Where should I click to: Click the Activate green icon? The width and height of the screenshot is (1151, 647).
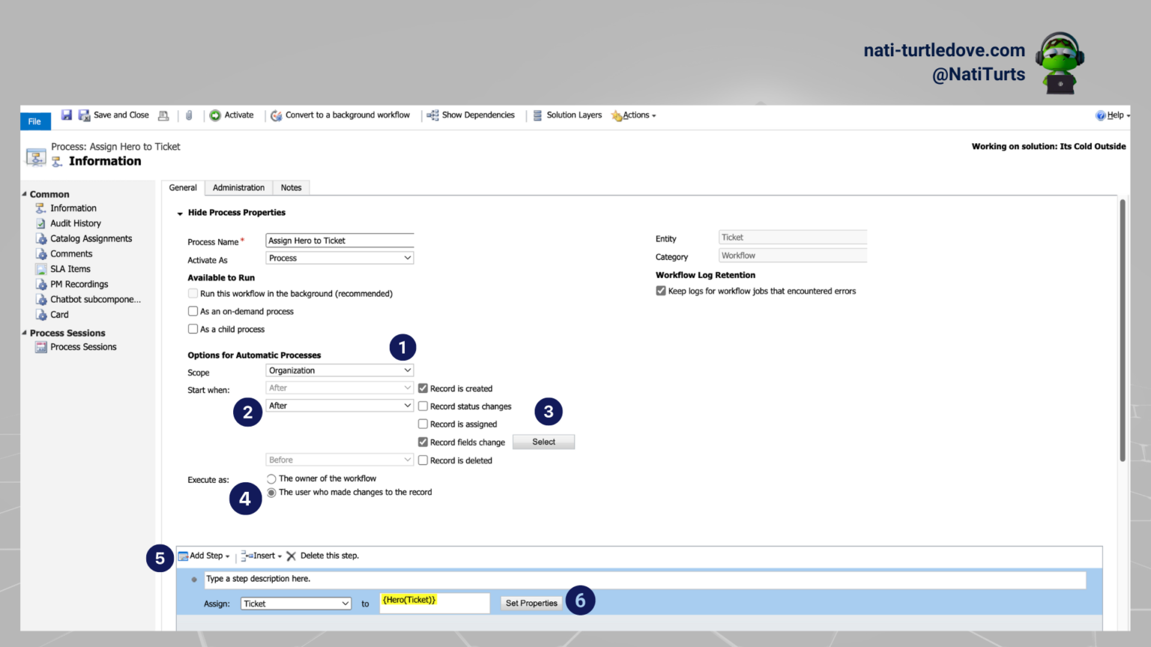coord(215,115)
